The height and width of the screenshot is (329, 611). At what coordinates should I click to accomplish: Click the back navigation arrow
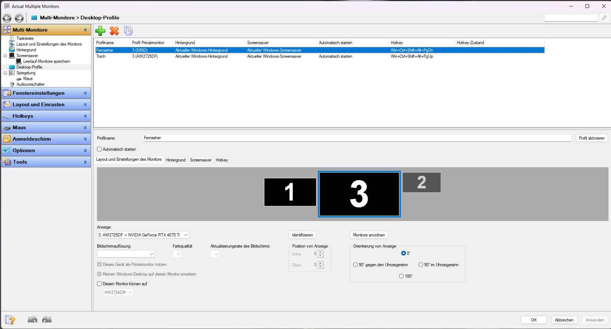pyautogui.click(x=7, y=18)
